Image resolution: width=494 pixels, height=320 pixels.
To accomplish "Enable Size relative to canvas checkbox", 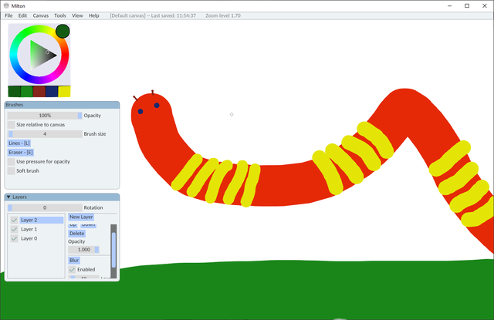I will (x=11, y=124).
